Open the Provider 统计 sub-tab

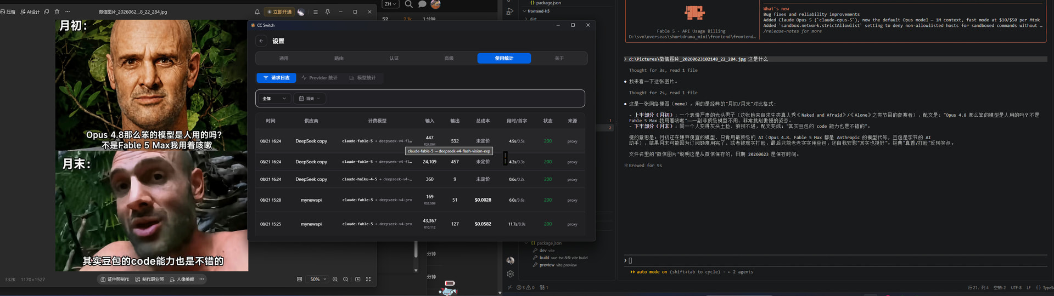[x=319, y=78]
